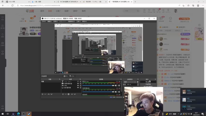The height and width of the screenshot is (116, 206).
Task: Open Windows Start menu
Action: [x=3, y=114]
